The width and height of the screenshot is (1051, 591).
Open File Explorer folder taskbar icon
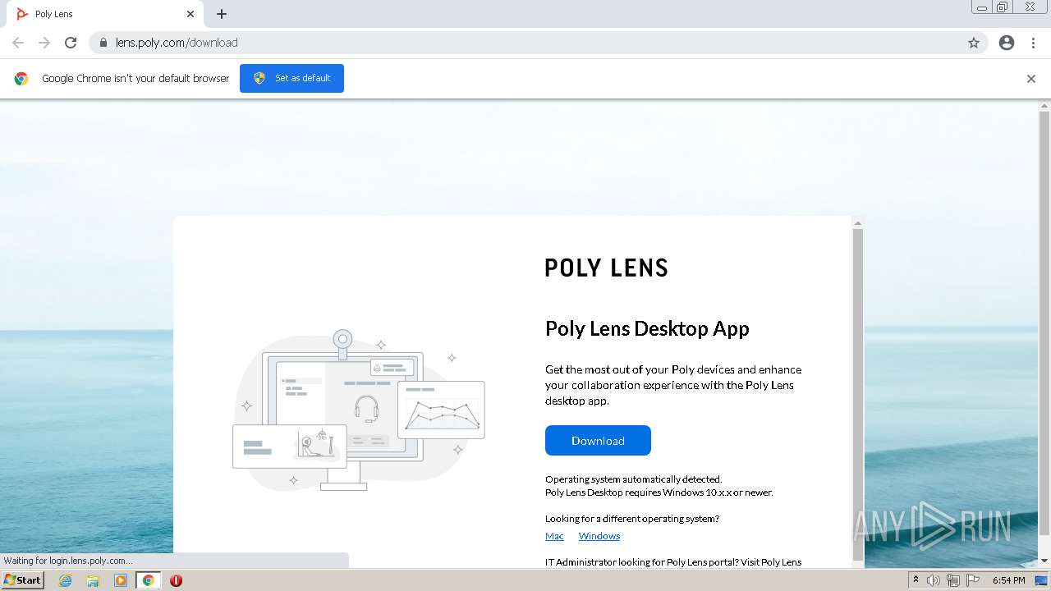click(x=93, y=580)
